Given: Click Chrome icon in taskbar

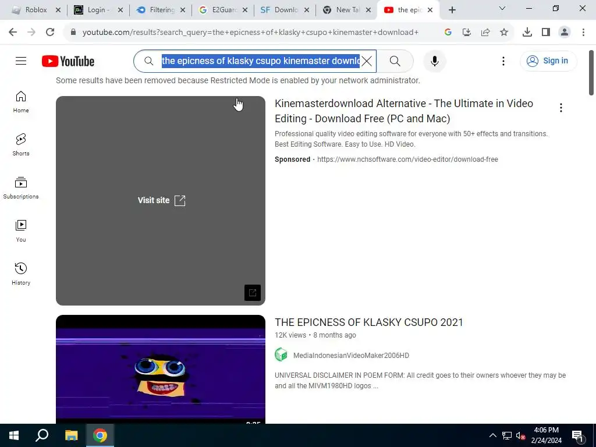Looking at the screenshot, I should (100, 435).
